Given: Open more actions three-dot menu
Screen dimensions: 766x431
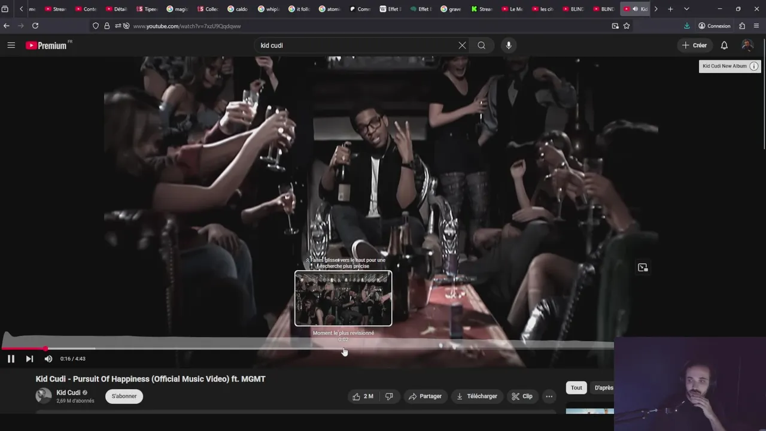Looking at the screenshot, I should pos(549,396).
